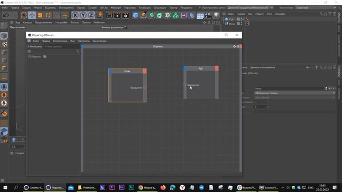This screenshot has width=342, height=192.
Task: Click Attributes up arrow
Action: (x=317, y=68)
